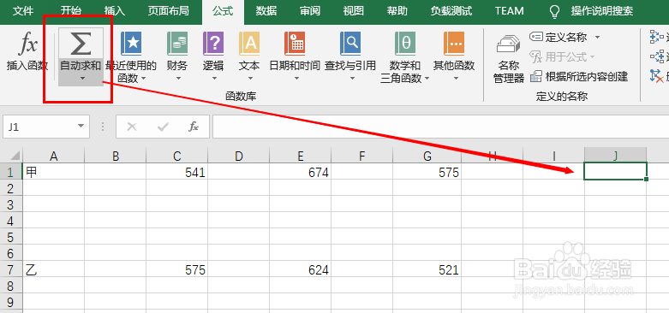Expand the Define Name dropdown arrow
The height and width of the screenshot is (313, 669).
pos(597,38)
